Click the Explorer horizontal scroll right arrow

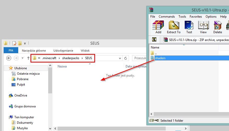(186, 128)
